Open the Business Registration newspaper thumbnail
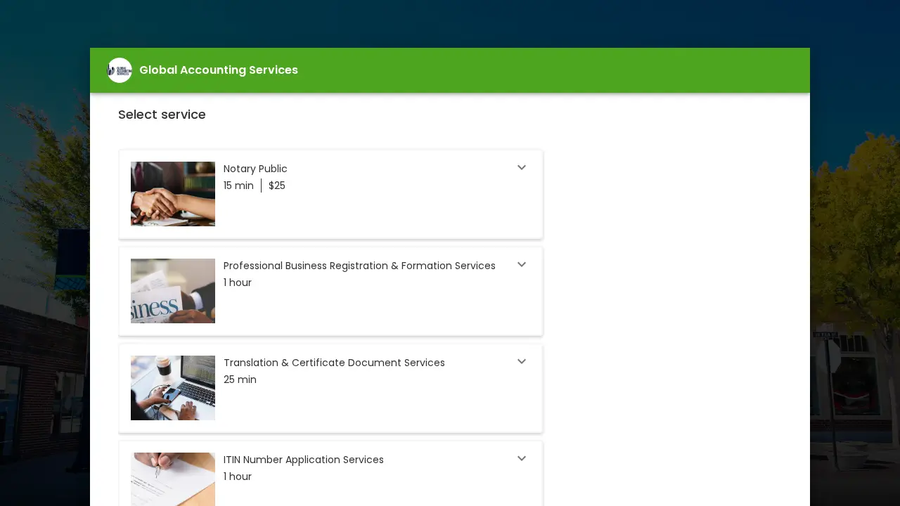Screen dimensions: 900x506 pyautogui.click(x=173, y=291)
